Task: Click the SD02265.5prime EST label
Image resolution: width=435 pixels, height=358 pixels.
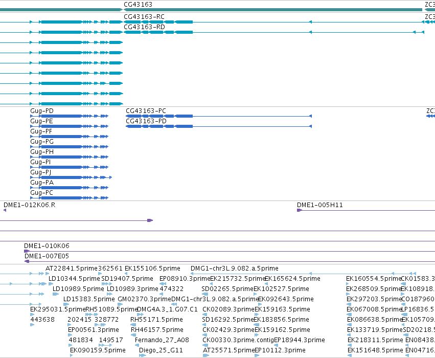Action: coord(227,289)
